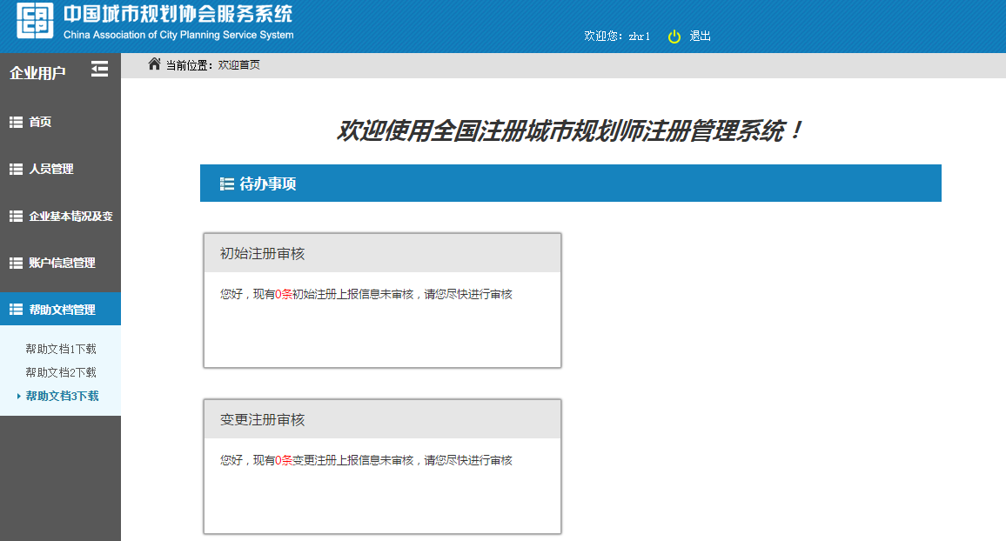Collapse the 帮助文档管理 menu section
The height and width of the screenshot is (541, 1006).
pyautogui.click(x=62, y=310)
